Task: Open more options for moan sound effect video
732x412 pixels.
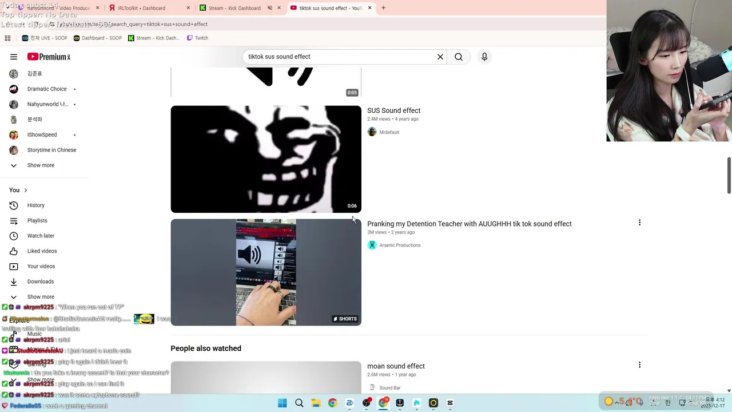Action: (639, 365)
